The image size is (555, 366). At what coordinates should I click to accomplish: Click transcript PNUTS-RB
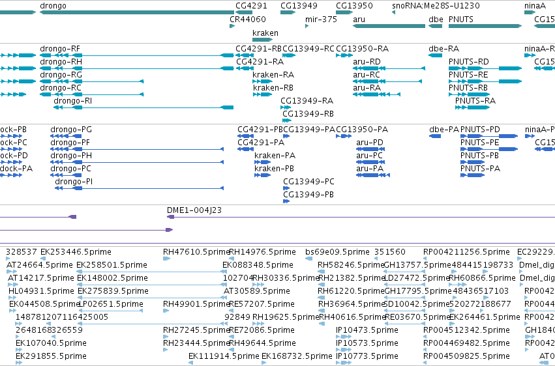pos(468,88)
